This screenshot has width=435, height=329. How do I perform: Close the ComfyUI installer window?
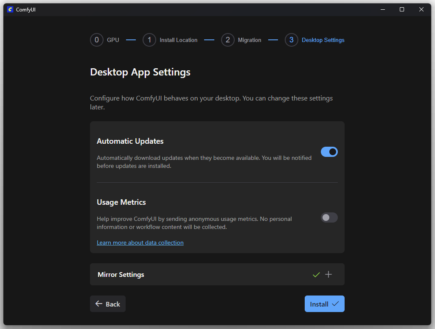[x=421, y=9]
